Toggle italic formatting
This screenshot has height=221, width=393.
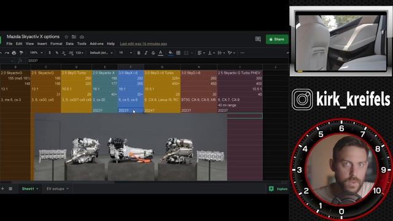click(146, 53)
